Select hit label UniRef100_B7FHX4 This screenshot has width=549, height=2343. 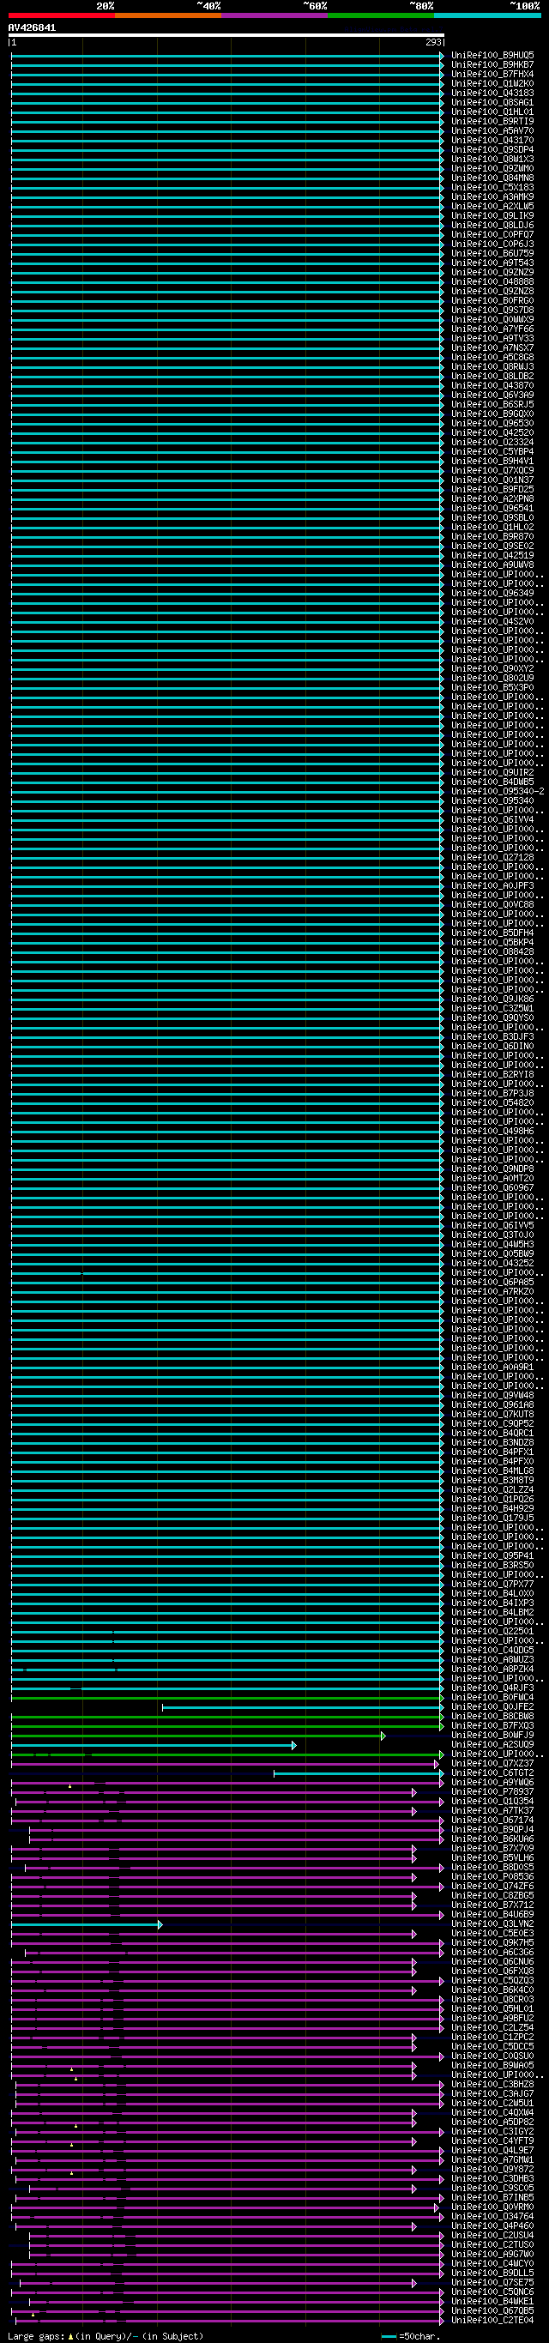coord(492,74)
